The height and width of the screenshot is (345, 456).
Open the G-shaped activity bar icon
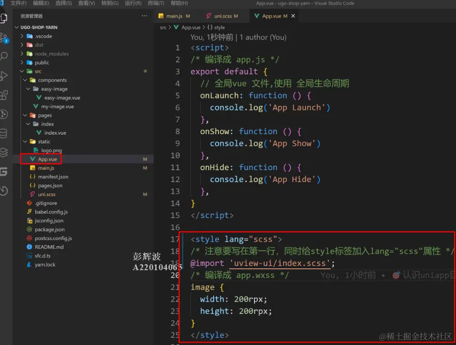tap(4, 172)
